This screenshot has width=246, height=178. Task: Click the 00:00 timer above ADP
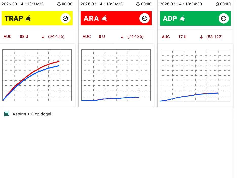tap(225, 4)
